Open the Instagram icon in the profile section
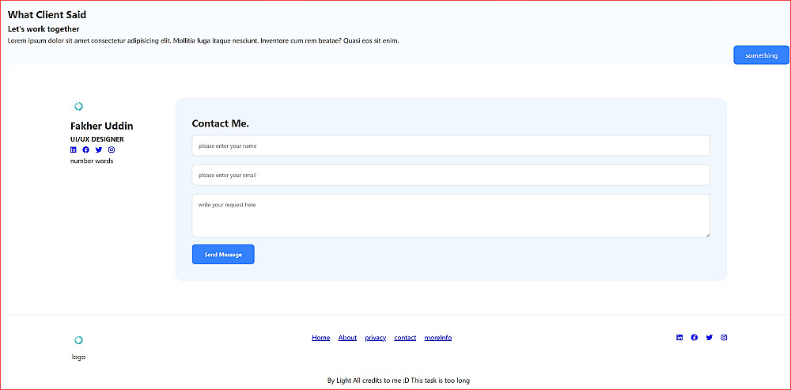This screenshot has width=791, height=390. 112,150
